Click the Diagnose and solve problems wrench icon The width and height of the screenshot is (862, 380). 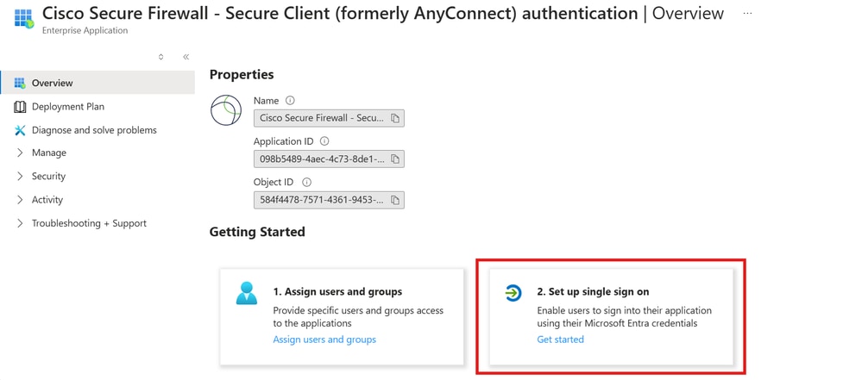(x=20, y=130)
